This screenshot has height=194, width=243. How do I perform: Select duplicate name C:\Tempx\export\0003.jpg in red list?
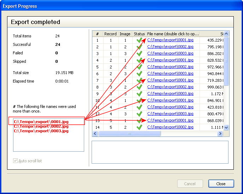click(41, 131)
